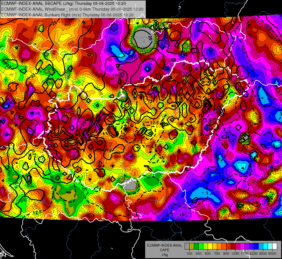Select the lime yellow-green legend swatch
This screenshot has height=259, width=282.
(205, 246)
